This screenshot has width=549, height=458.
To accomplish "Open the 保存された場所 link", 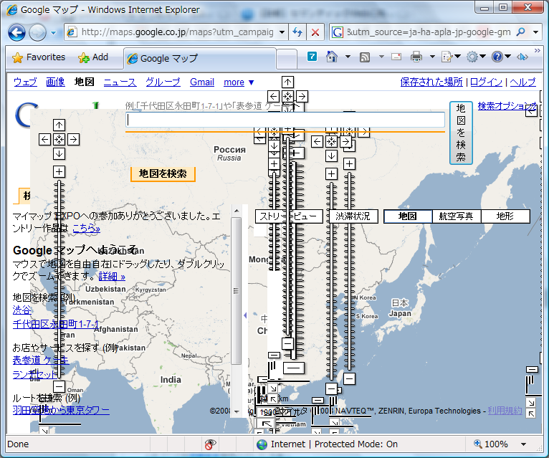I will [431, 82].
